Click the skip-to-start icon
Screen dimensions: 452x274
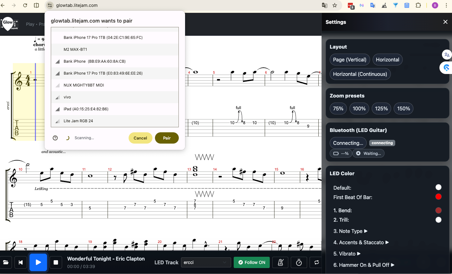[x=21, y=262]
